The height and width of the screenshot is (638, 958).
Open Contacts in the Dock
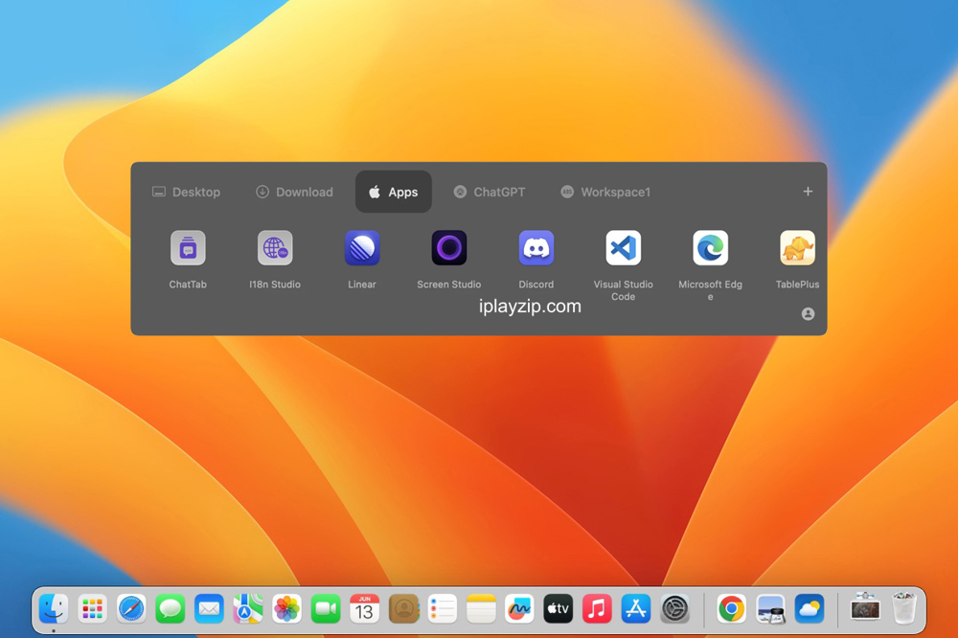coord(403,608)
